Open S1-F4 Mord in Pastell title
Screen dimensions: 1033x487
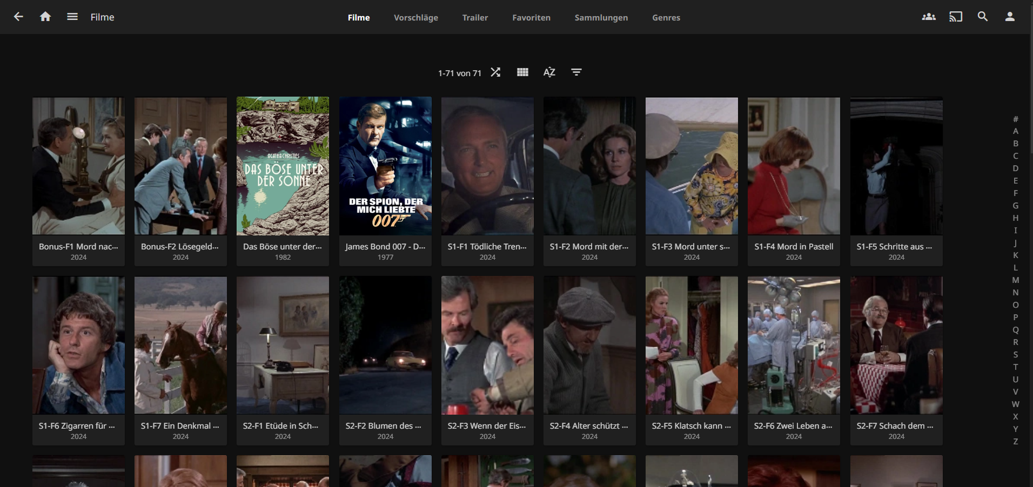click(793, 247)
